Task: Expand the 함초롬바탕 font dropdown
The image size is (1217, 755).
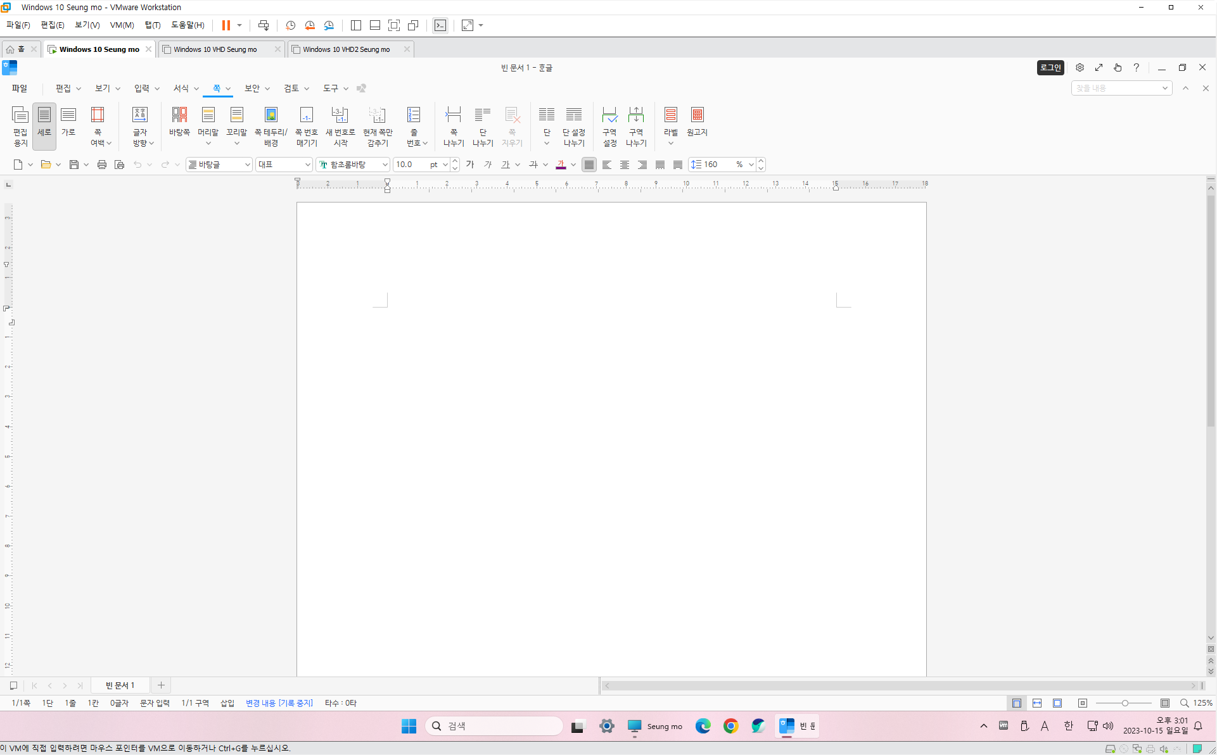Action: [x=385, y=165]
